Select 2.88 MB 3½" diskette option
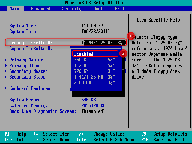Image resolution: width=192 pixels, height=144 pixels. (x=94, y=83)
